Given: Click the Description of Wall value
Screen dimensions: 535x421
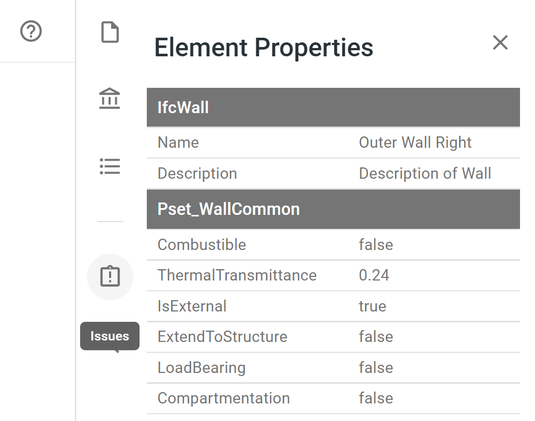Looking at the screenshot, I should (x=425, y=173).
